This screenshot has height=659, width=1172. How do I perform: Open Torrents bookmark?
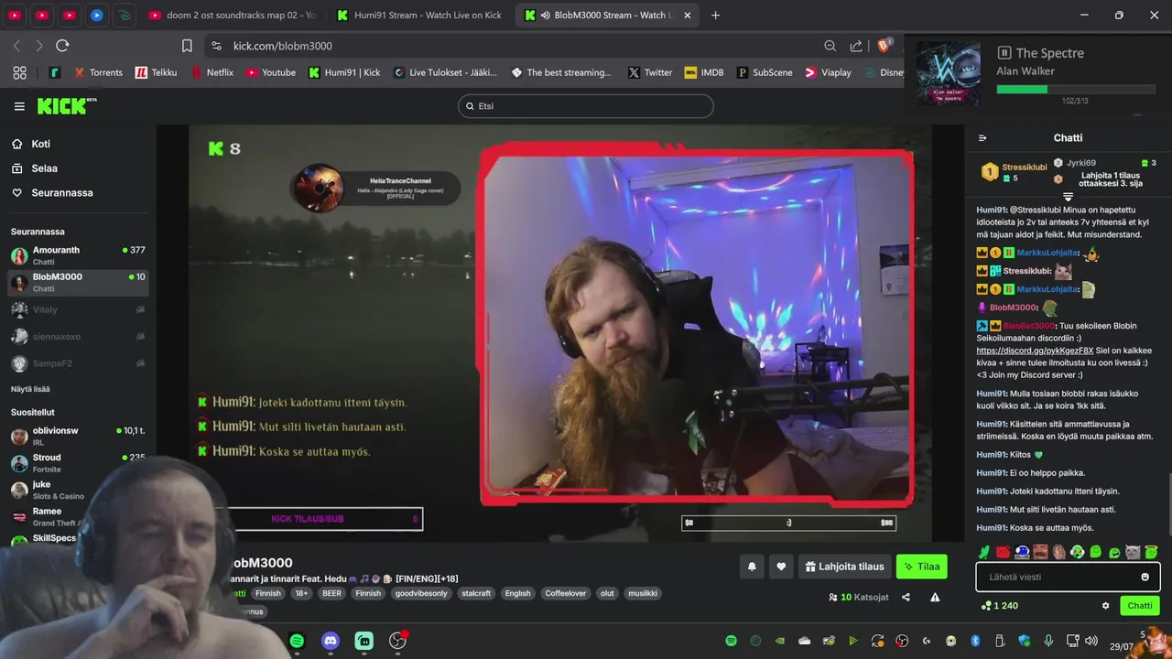point(98,72)
